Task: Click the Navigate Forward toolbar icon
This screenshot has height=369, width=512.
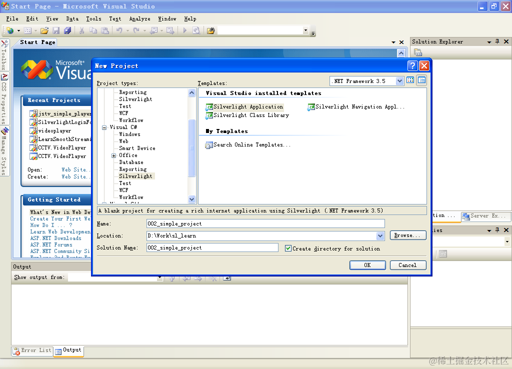Action: [x=170, y=30]
